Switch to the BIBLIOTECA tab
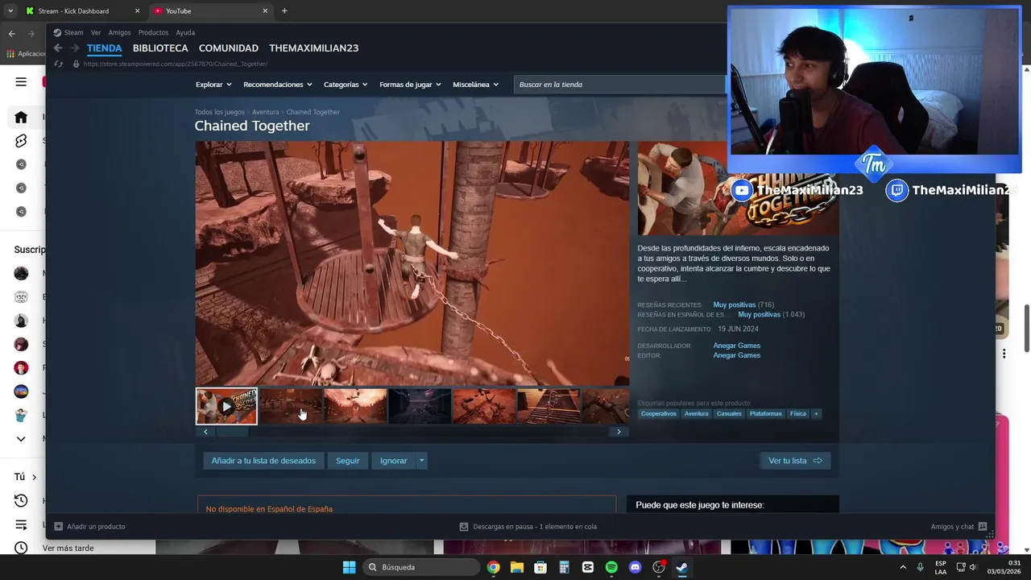Screen dimensions: 1031x580 pyautogui.click(x=160, y=48)
